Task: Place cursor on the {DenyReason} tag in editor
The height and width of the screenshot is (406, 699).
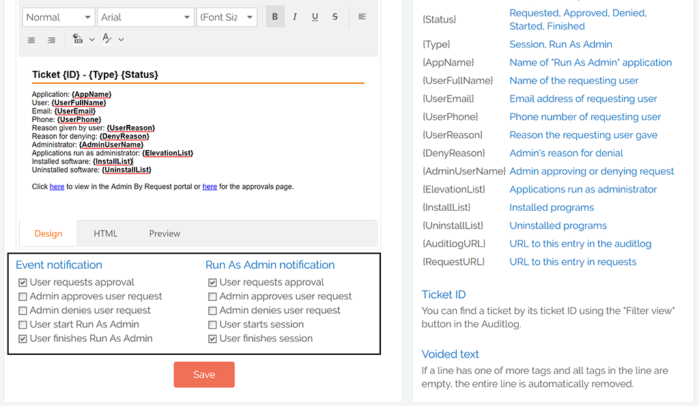Action: tap(124, 136)
